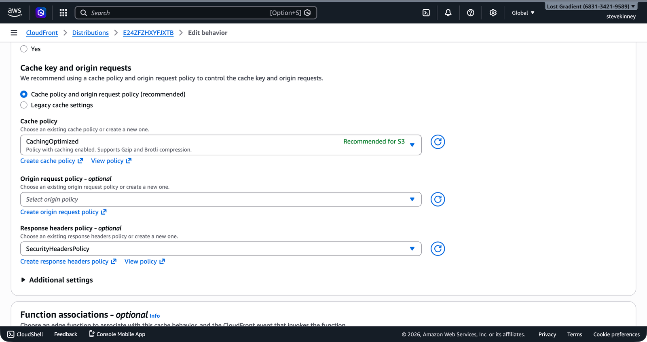Toggle the side navigation hamburger menu
The image size is (647, 342).
(x=14, y=33)
